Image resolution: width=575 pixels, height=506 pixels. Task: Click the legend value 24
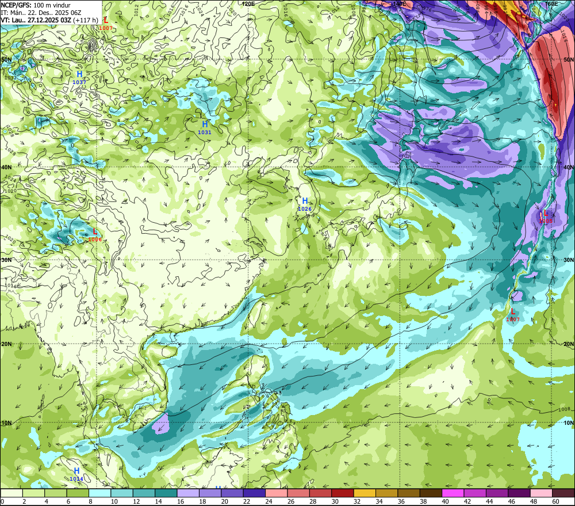[269, 501]
